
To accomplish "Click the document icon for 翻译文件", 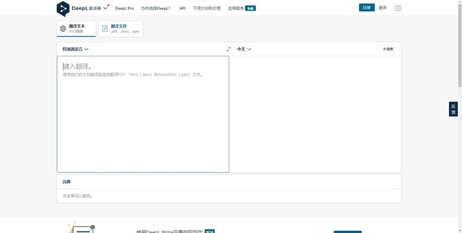I will pos(105,29).
